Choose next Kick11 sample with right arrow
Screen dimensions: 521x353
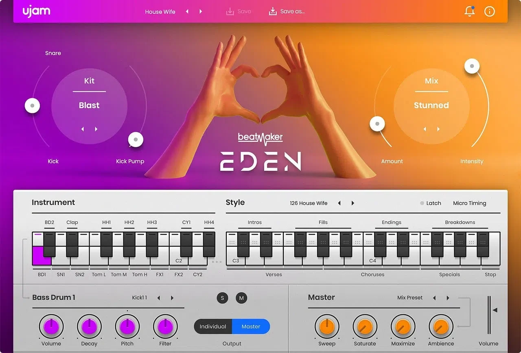[x=172, y=298]
